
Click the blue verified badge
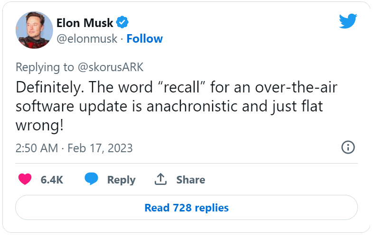[122, 22]
